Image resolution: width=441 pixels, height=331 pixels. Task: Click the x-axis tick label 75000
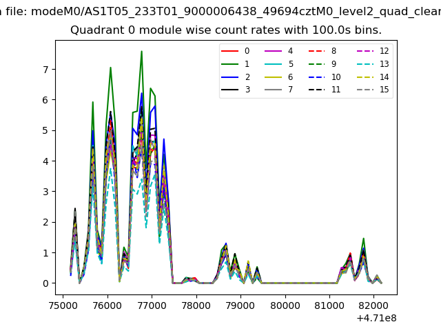(63, 304)
